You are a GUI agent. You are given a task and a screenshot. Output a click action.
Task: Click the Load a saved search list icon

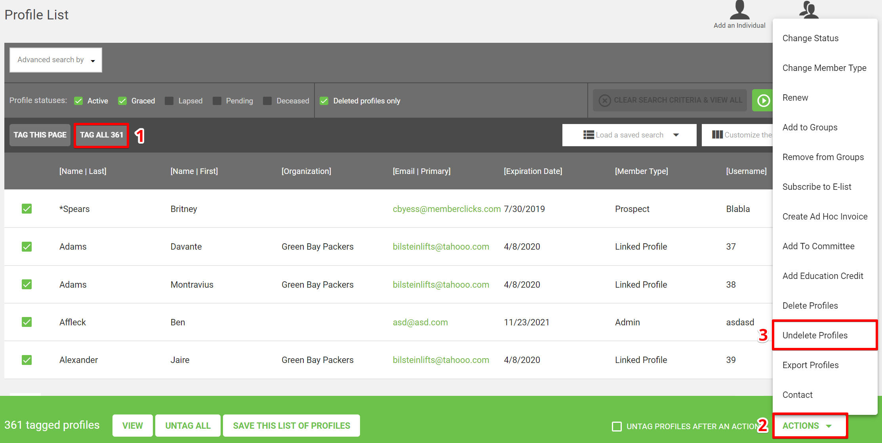pyautogui.click(x=589, y=135)
